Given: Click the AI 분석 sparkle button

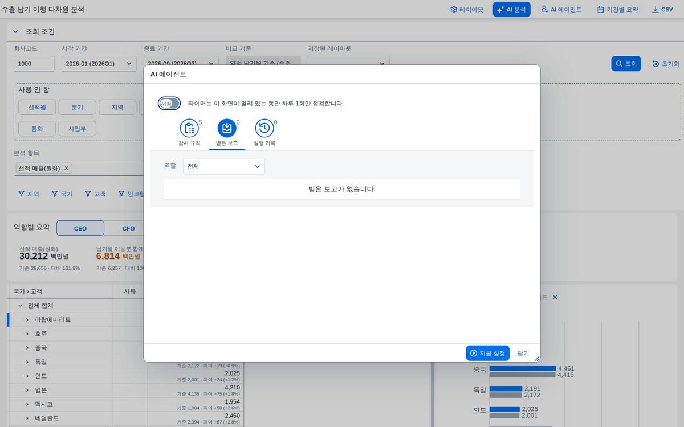Looking at the screenshot, I should (511, 10).
